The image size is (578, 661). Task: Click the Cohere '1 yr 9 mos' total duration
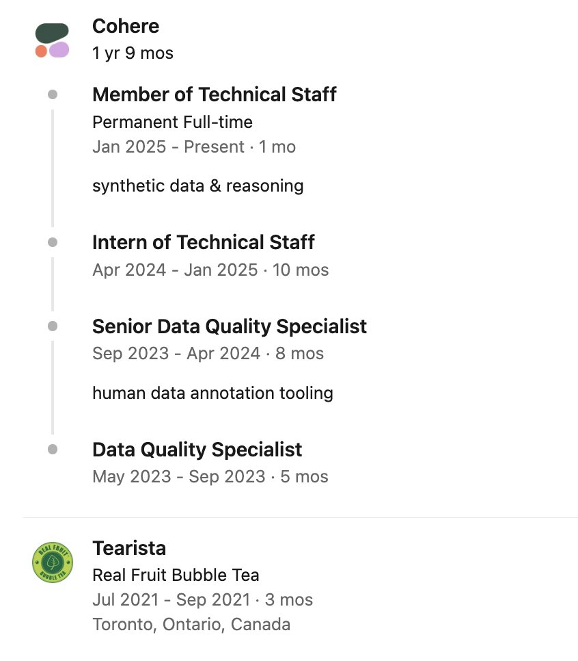tap(133, 53)
